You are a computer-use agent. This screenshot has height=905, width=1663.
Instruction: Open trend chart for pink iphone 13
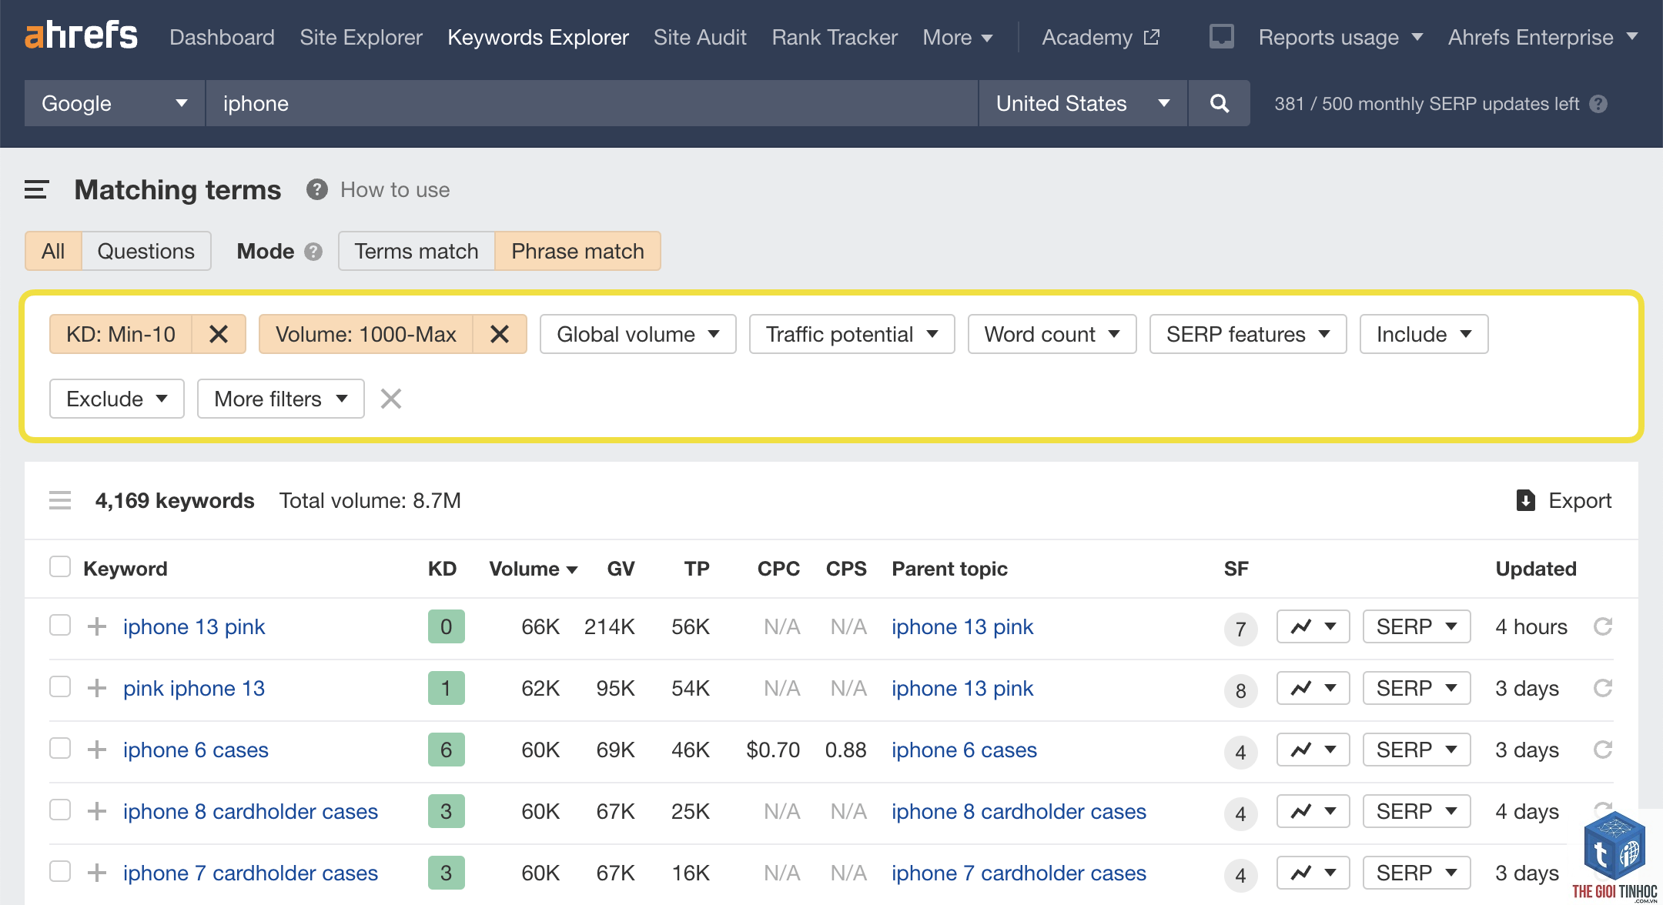click(x=1313, y=688)
